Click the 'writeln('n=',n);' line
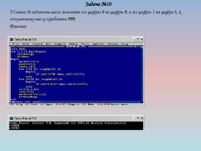201x151 pixels. [32, 95]
